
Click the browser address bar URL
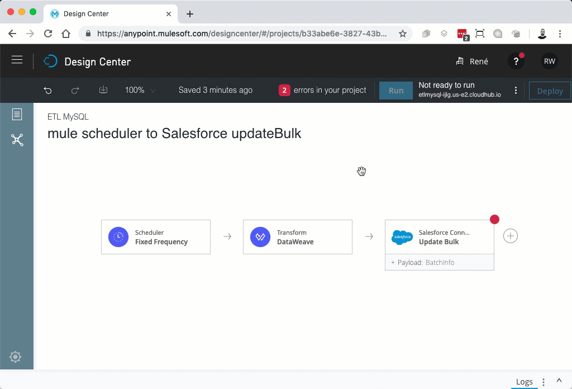pyautogui.click(x=241, y=34)
